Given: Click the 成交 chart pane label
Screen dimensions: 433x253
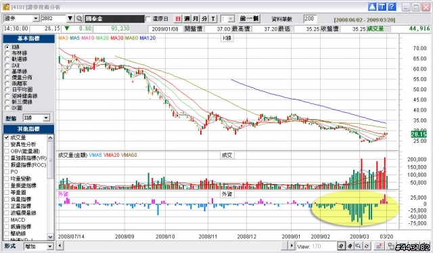Looking at the screenshot, I should point(227,155).
